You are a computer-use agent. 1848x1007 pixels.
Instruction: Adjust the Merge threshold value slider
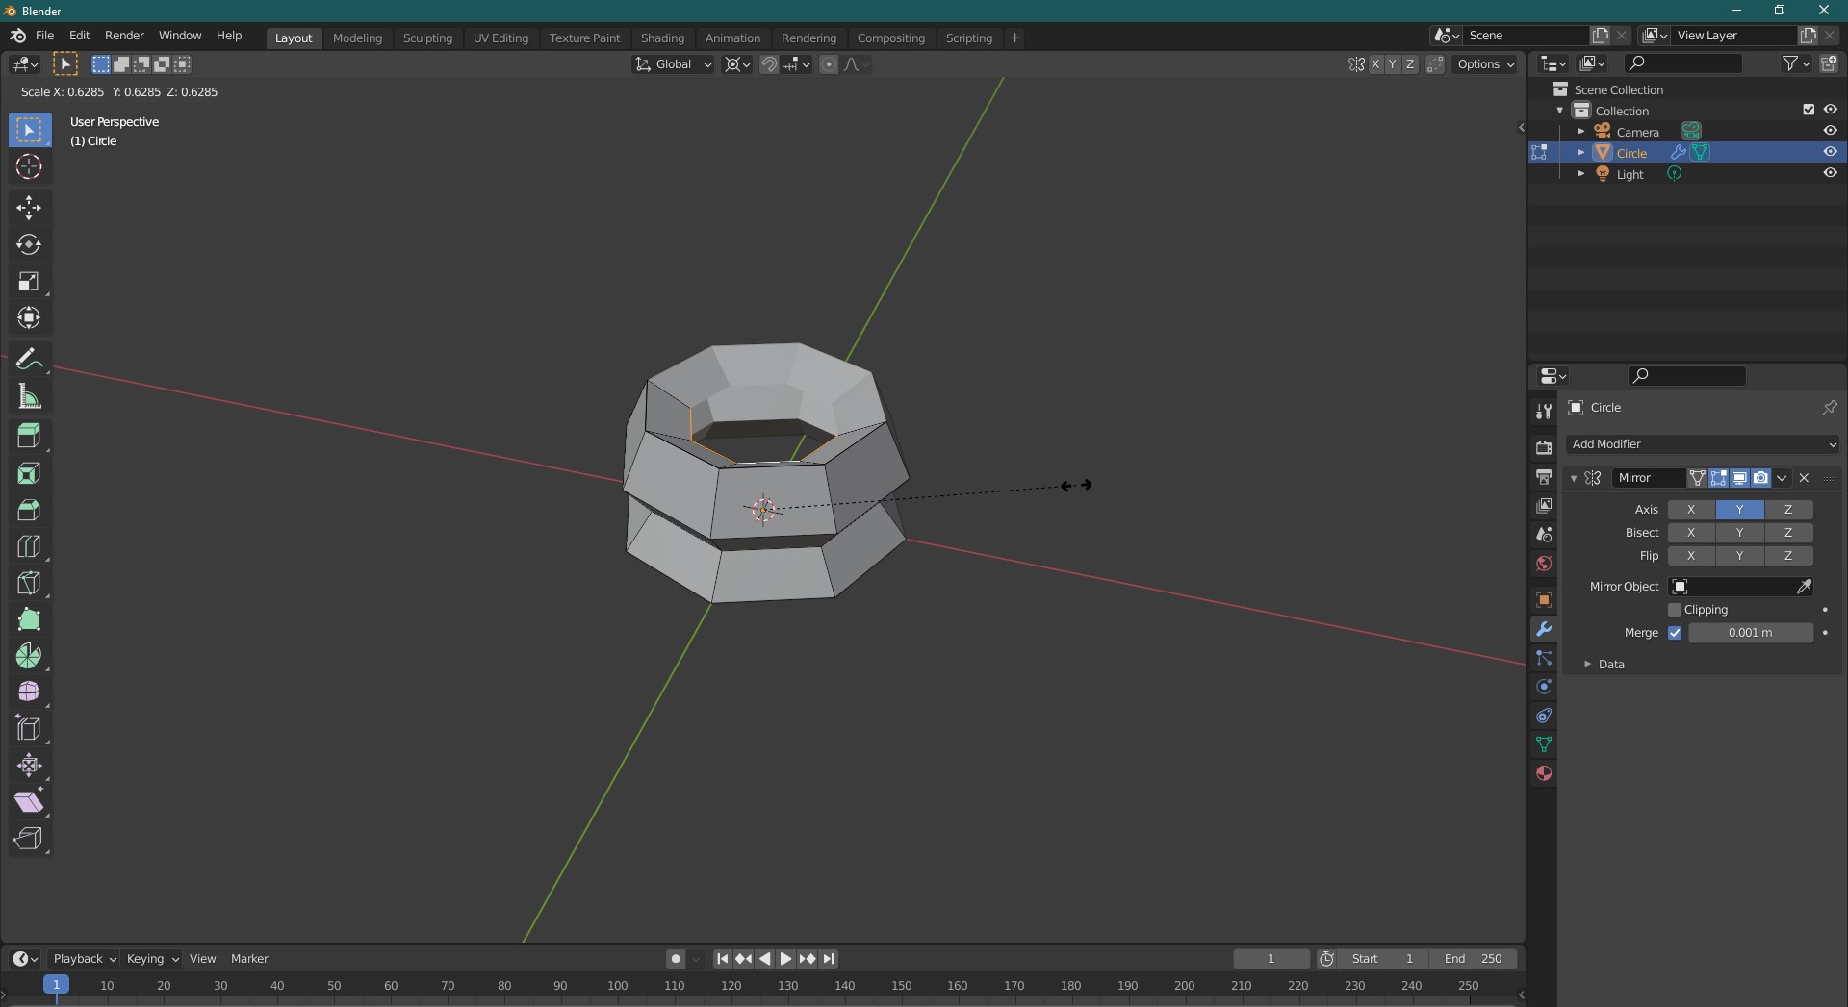coord(1752,633)
